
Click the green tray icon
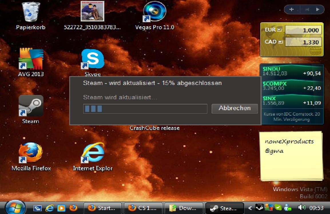coord(278,208)
